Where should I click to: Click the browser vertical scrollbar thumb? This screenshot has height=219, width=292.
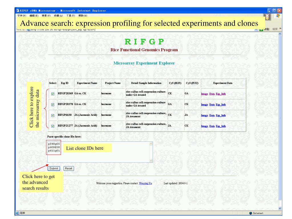tap(280, 118)
